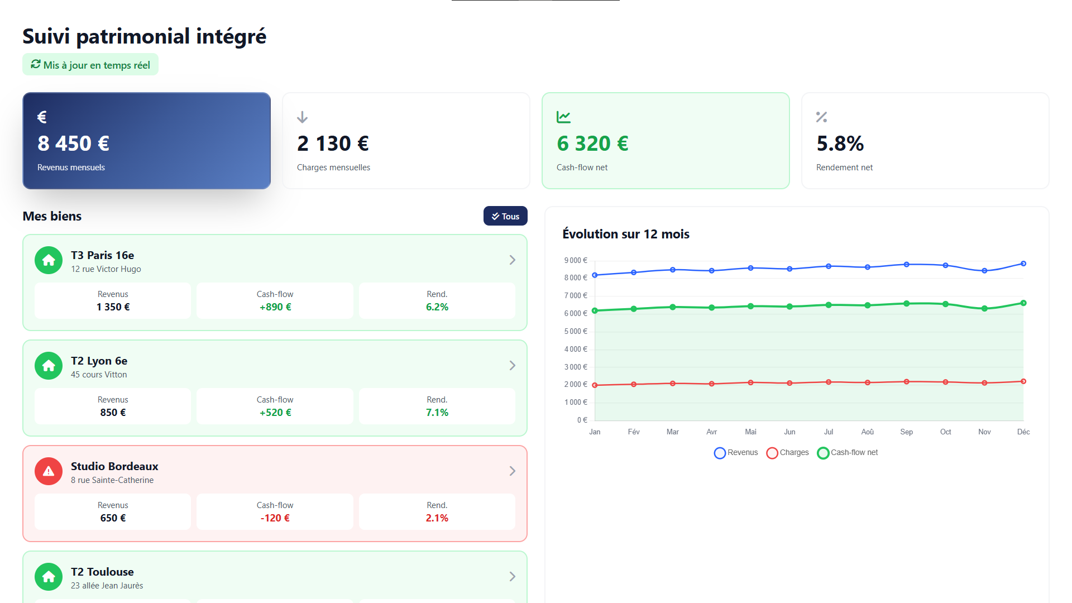Click the 2.1% Rend. value for Bordeaux
This screenshot has width=1072, height=603.
tap(437, 518)
